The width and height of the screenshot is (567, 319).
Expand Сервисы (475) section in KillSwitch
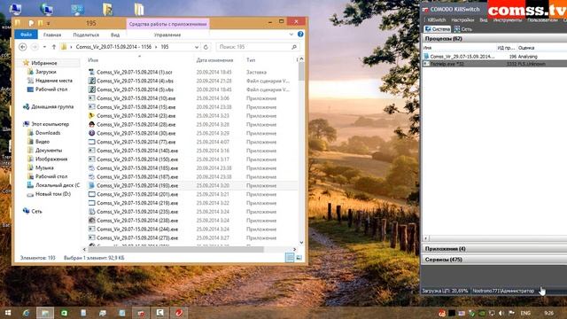(494, 260)
